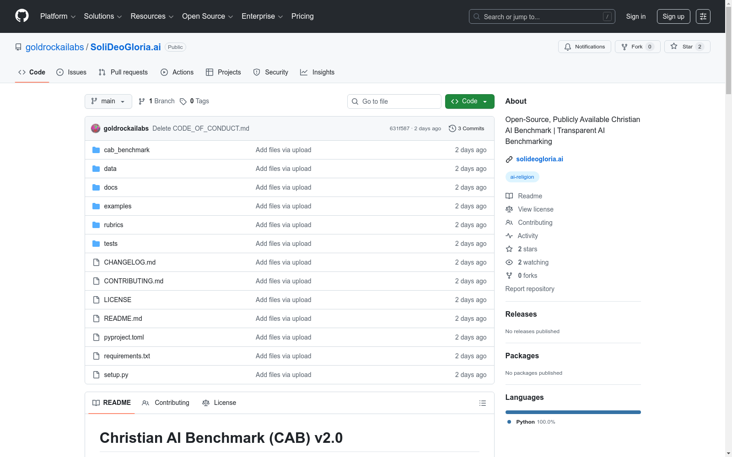
Task: Go to the Pricing page
Action: click(x=302, y=16)
